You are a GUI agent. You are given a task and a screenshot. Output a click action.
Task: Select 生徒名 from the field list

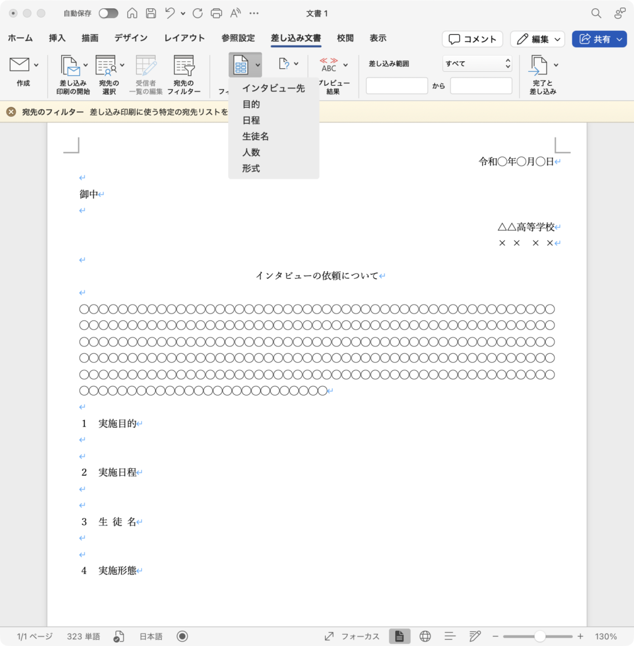255,136
